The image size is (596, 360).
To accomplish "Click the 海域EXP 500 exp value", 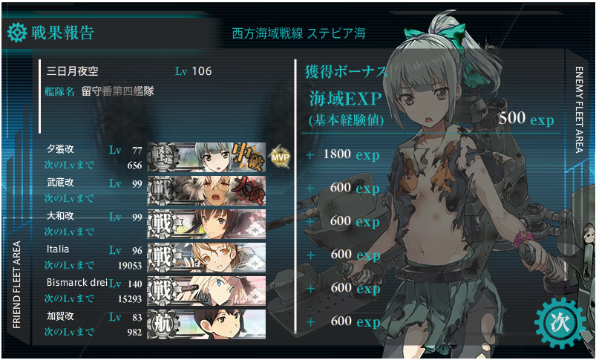I will click(526, 119).
